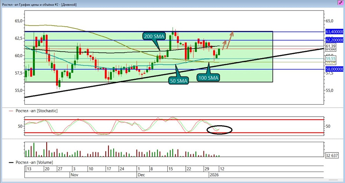Click 57,5 on the right price axis
345x183 pixels.
pyautogui.click(x=329, y=73)
